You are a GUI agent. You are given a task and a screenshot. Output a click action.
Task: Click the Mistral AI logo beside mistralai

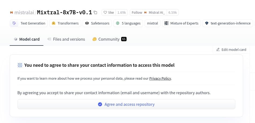(x=11, y=12)
